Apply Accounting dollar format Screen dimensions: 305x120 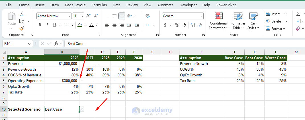pos(165,25)
